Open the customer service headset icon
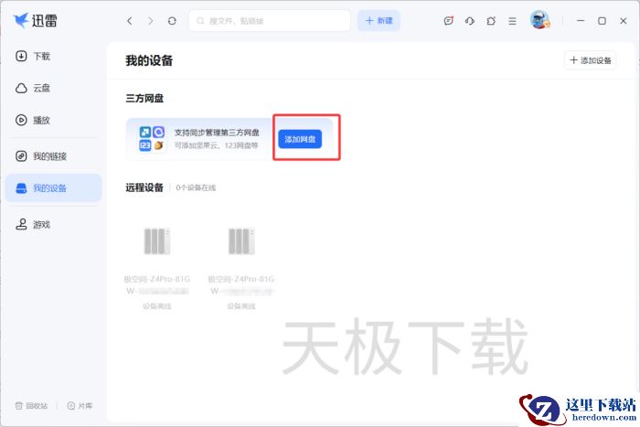Image resolution: width=640 pixels, height=427 pixels. pyautogui.click(x=470, y=21)
